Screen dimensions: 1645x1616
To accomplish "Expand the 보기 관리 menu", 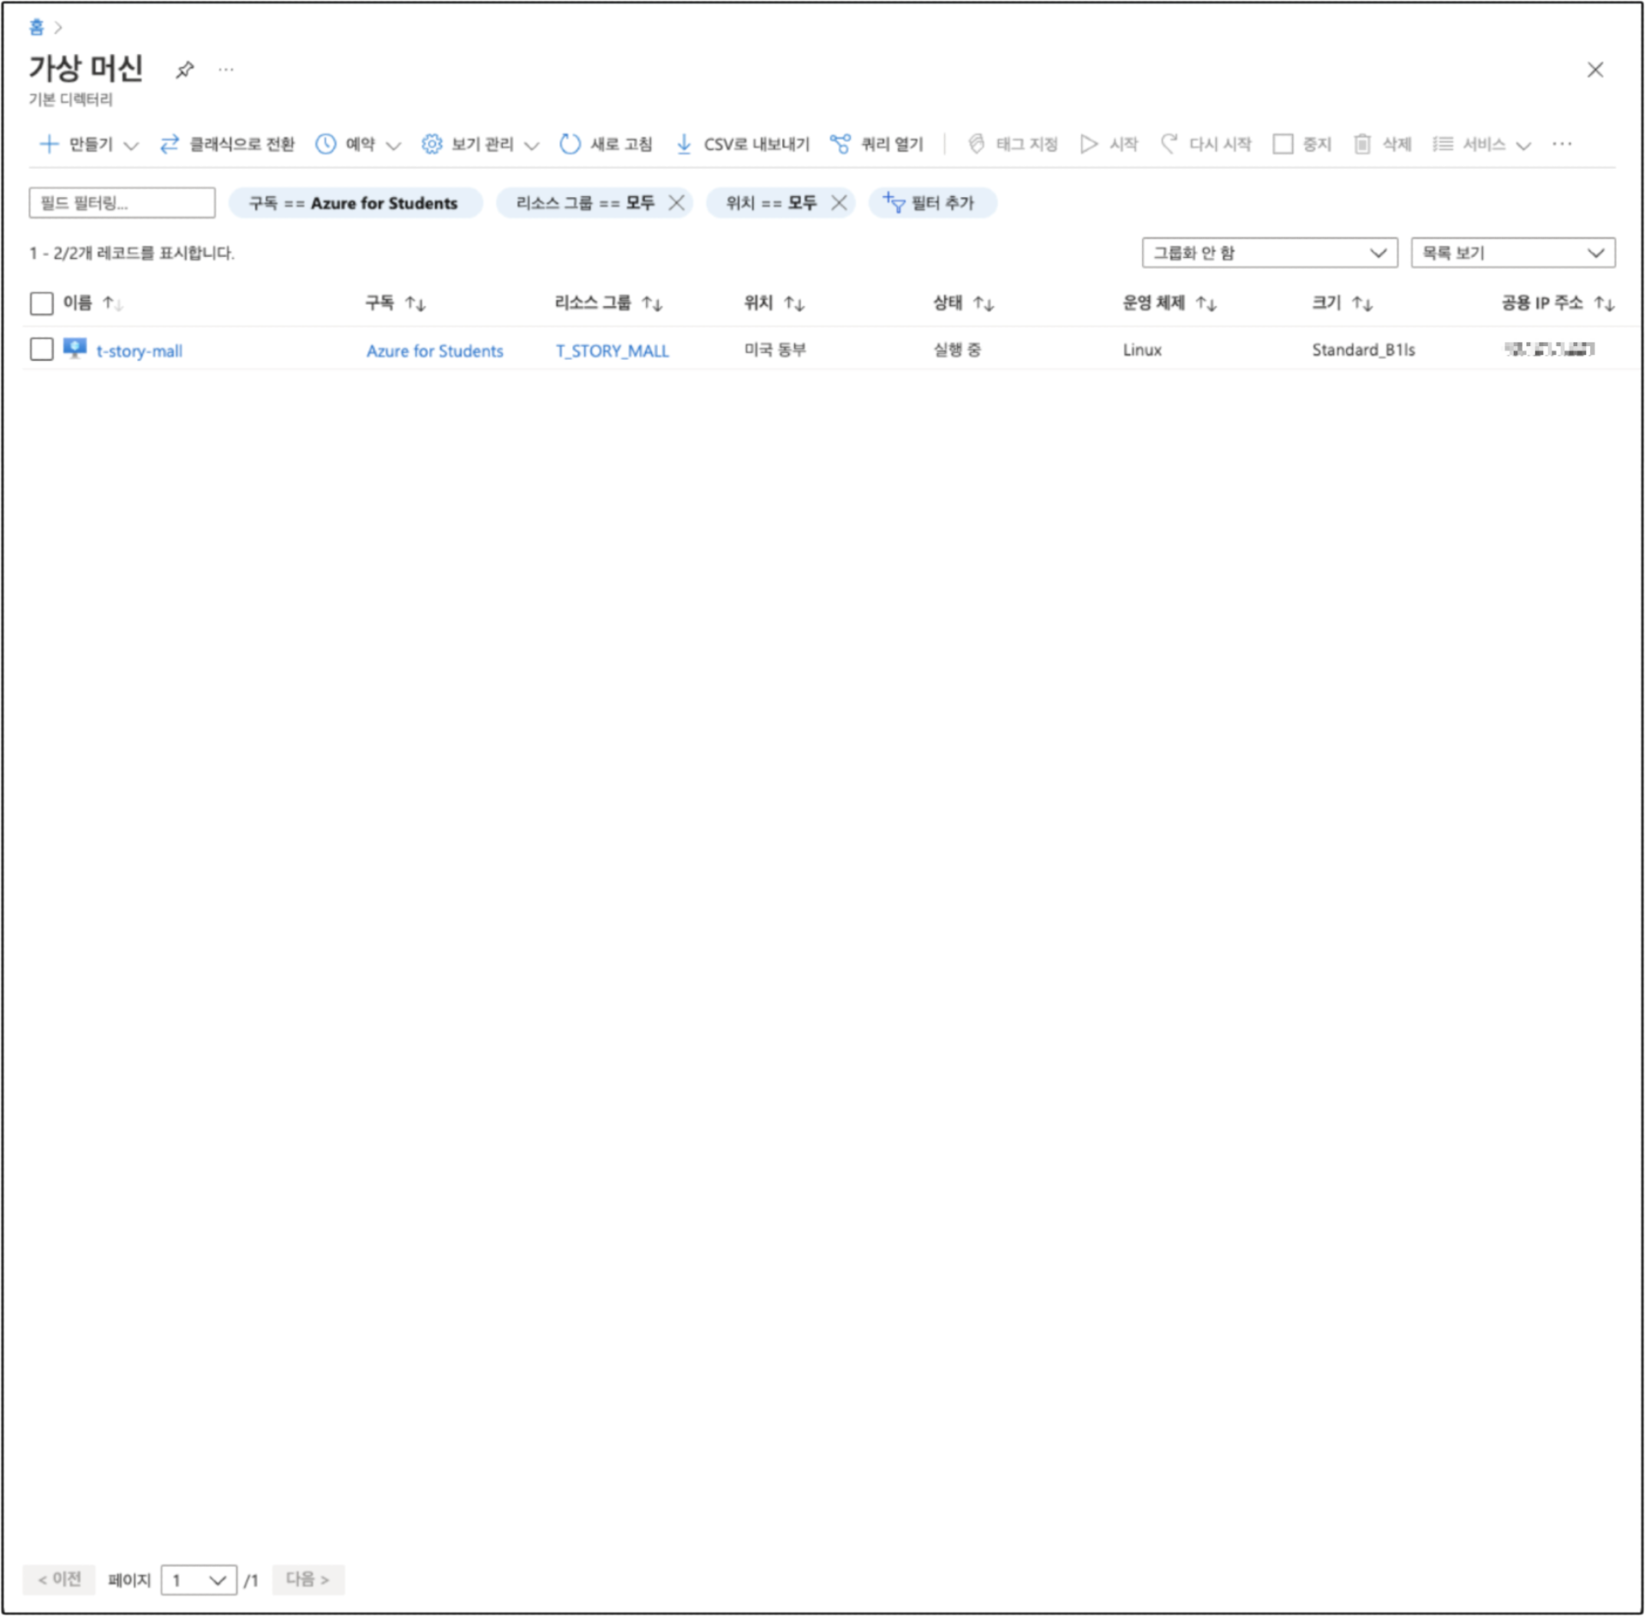I will click(x=481, y=144).
